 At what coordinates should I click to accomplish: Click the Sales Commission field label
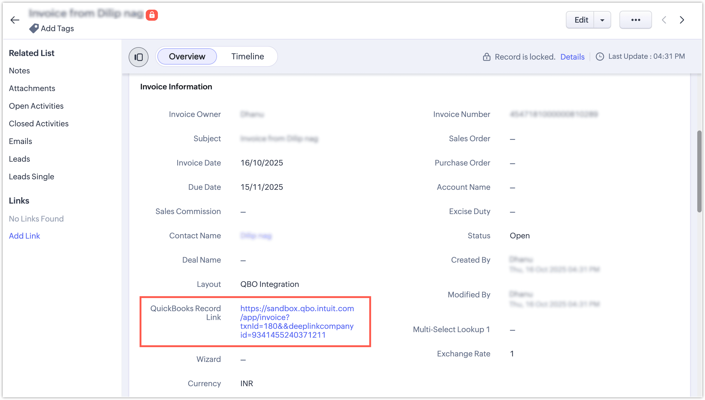pyautogui.click(x=188, y=212)
